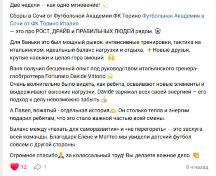Click the text "РОСТ, ДРАЙВ и ПРАВИЛЬНЫХ ЛЮДЕЙ"
Image resolution: width=216 pixels, height=176 pixels.
click(85, 31)
